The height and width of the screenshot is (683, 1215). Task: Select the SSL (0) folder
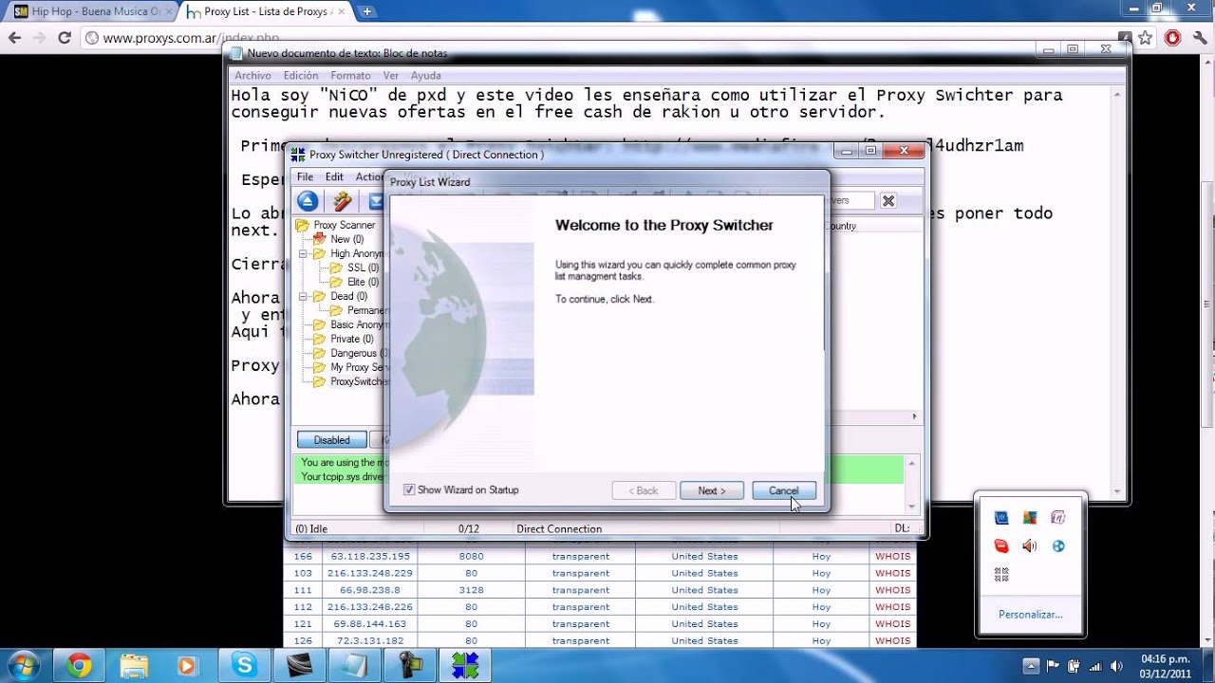[x=354, y=268]
